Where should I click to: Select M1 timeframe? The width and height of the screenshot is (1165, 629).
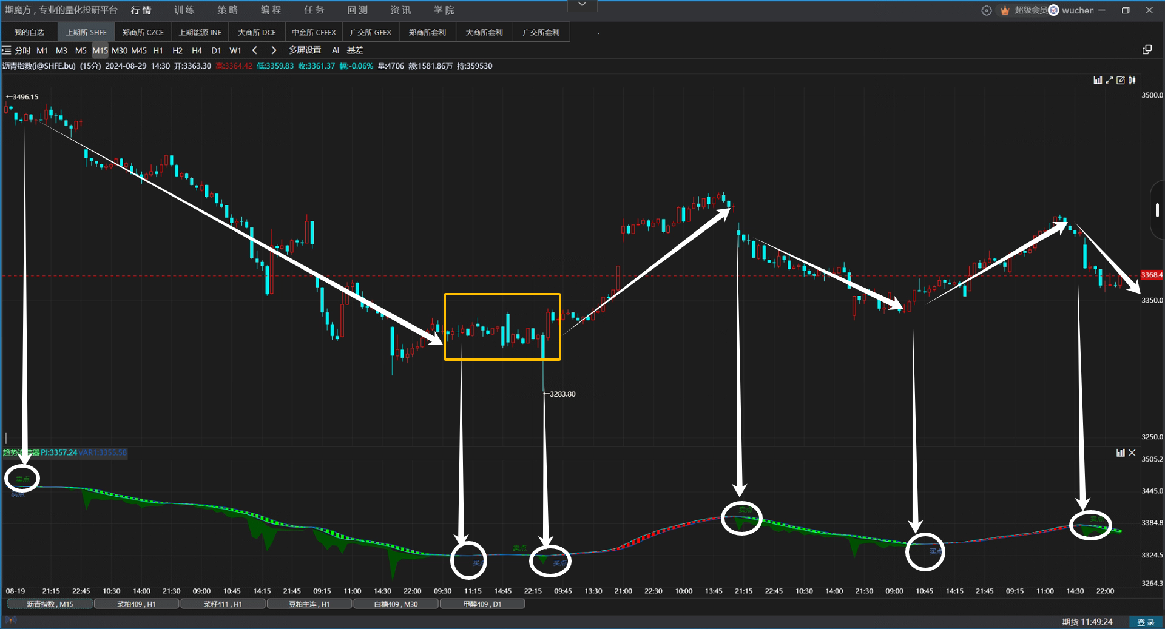coord(42,50)
